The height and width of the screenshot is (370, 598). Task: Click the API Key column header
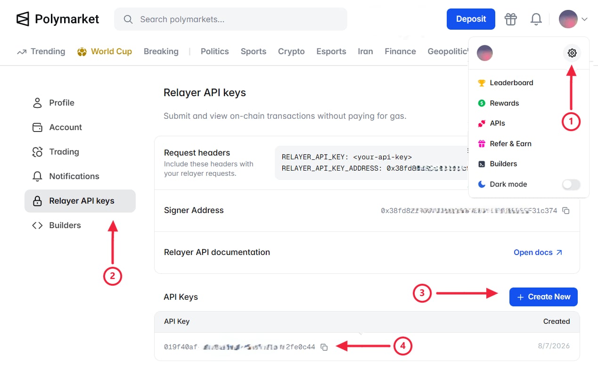[177, 321]
